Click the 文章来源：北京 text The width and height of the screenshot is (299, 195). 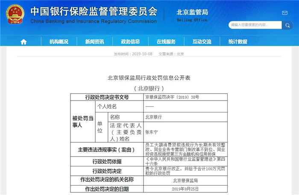click(x=171, y=54)
